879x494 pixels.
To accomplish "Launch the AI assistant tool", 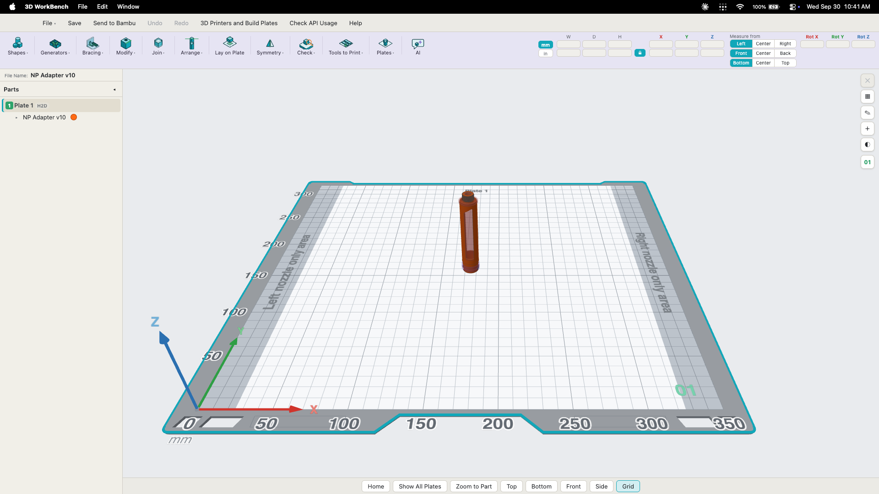I will click(418, 46).
